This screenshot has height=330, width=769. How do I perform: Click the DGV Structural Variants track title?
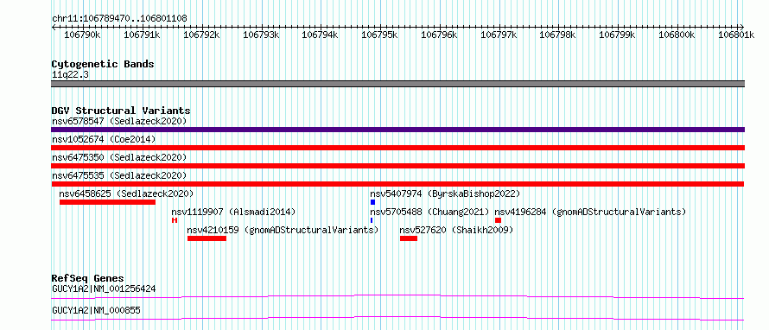point(121,111)
